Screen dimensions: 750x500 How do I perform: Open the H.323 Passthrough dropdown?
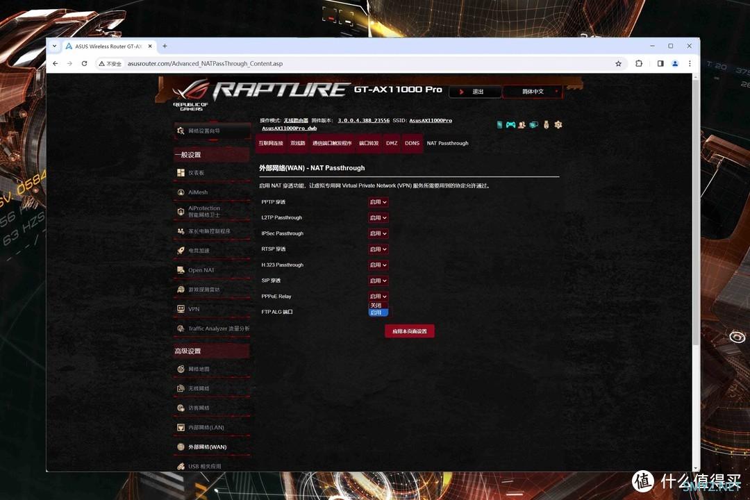[x=378, y=265]
